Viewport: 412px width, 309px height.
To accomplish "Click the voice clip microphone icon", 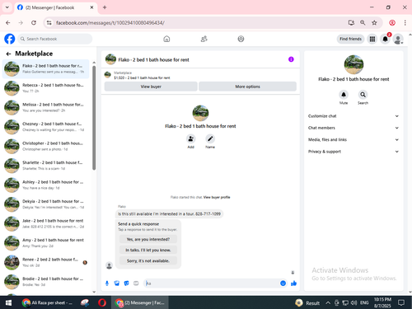I will click(107, 283).
